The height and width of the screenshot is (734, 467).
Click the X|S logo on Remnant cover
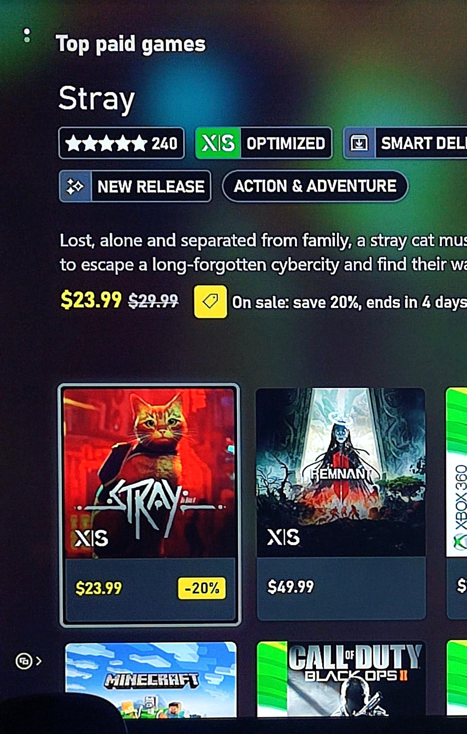pyautogui.click(x=283, y=537)
